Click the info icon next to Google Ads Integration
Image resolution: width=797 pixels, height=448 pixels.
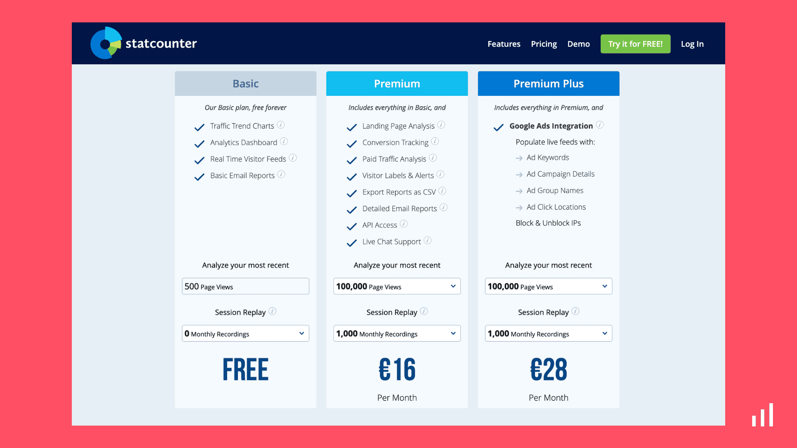pos(601,125)
